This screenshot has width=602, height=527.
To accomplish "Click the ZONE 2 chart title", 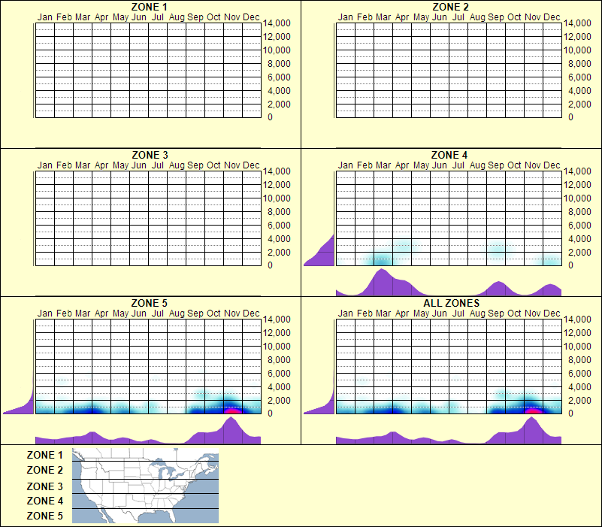I will click(x=452, y=7).
